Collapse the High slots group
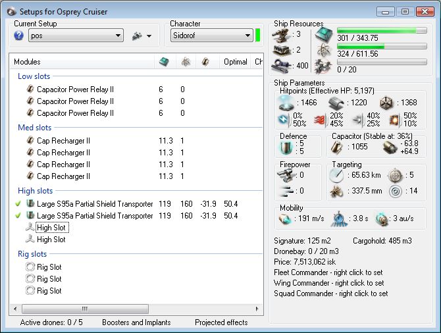Image resolution: width=441 pixels, height=333 pixels. tap(35, 191)
